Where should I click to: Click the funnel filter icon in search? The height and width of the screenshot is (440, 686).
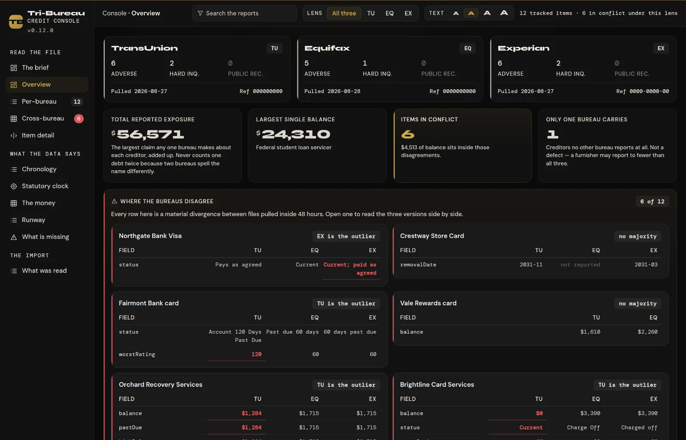[200, 13]
